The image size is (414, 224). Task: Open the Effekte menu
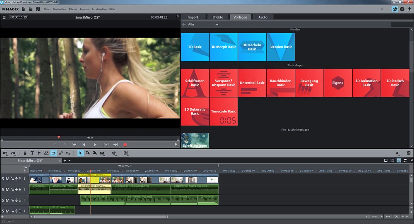pos(73,9)
